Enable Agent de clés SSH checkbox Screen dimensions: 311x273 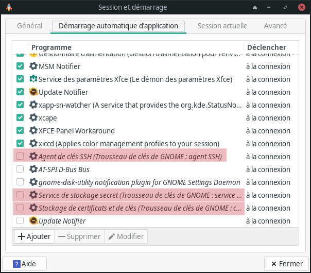[20, 157]
